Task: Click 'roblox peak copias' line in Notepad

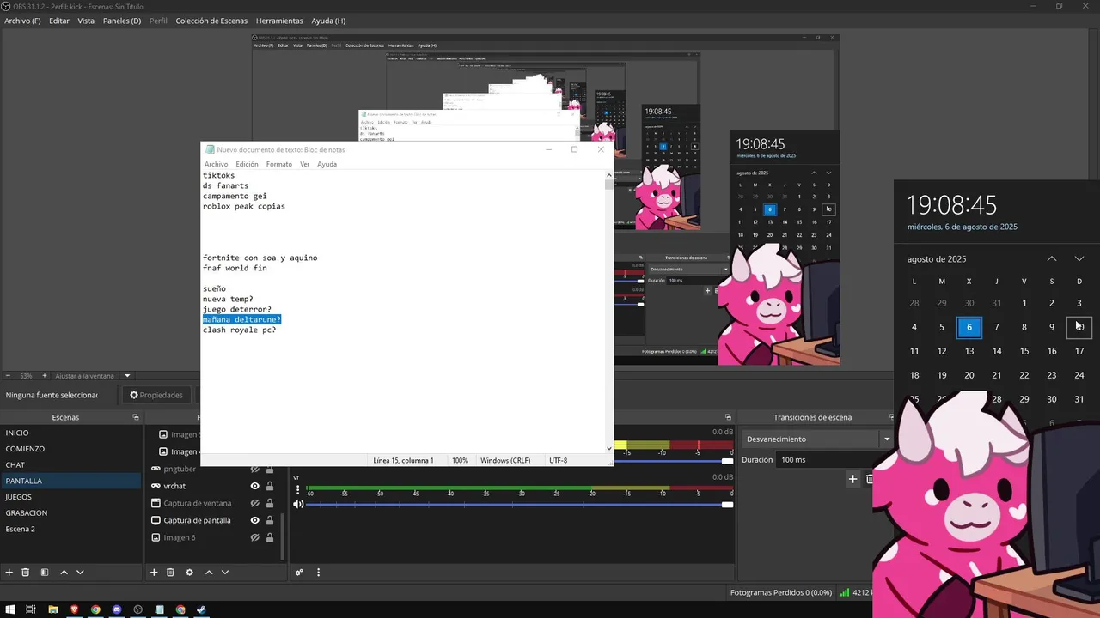Action: [244, 206]
